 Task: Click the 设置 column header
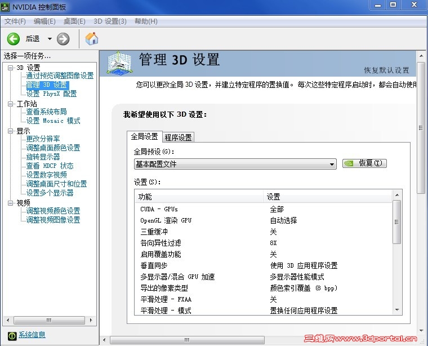click(x=328, y=197)
